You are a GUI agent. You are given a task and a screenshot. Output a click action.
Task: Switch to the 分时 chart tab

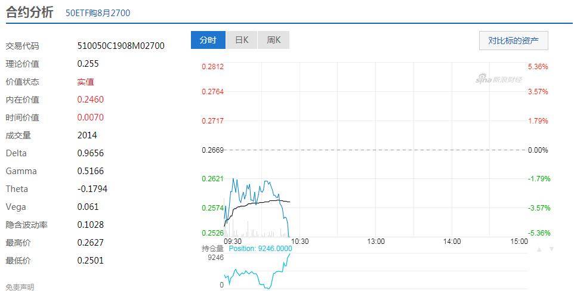tap(208, 40)
